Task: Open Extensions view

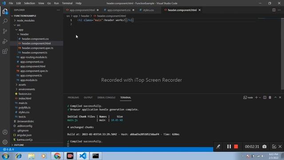Action: click(x=5, y=52)
